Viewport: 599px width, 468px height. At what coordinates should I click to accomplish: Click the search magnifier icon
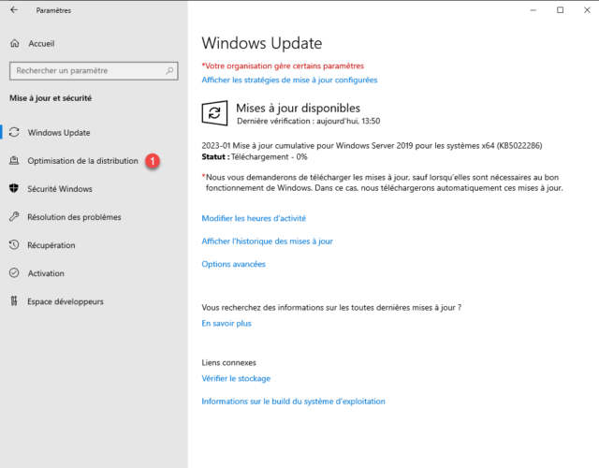pos(169,71)
